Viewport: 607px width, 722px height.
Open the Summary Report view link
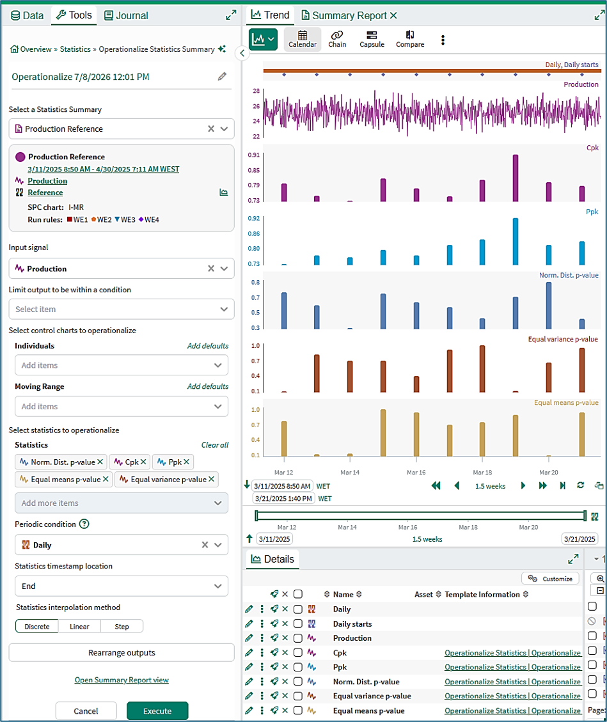tap(122, 680)
